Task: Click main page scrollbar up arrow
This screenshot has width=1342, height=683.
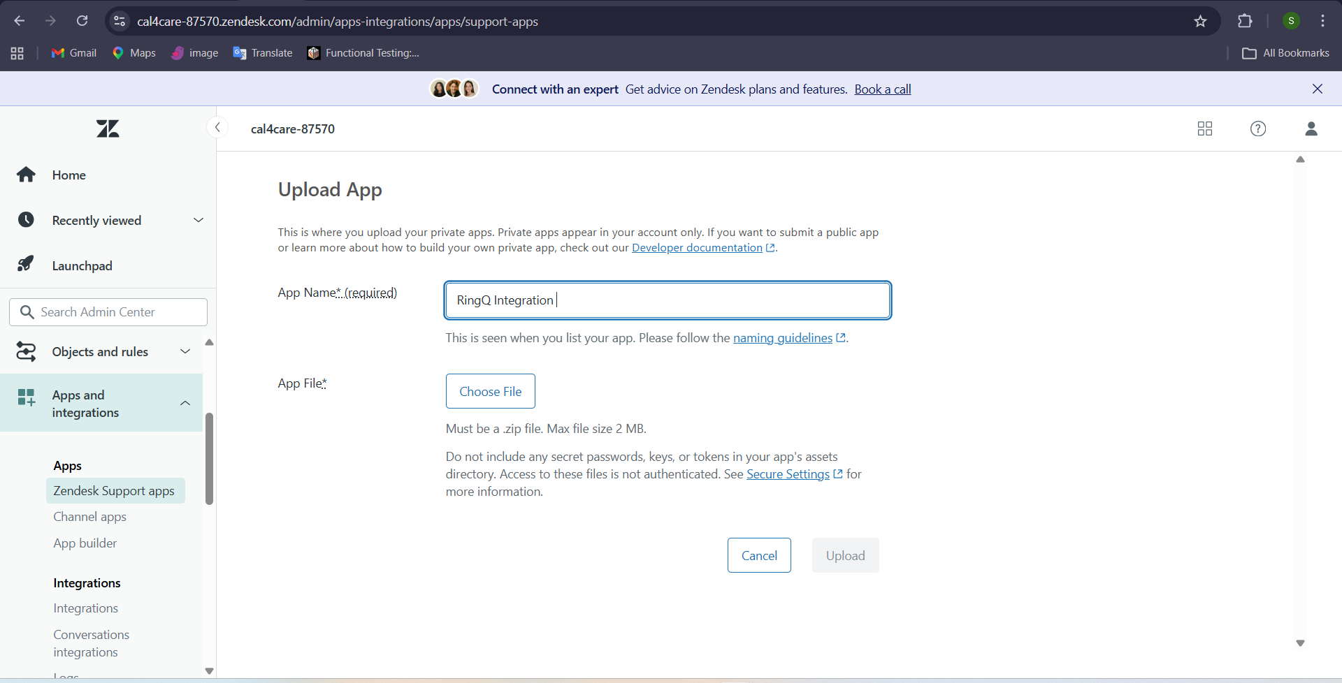Action: [1300, 160]
